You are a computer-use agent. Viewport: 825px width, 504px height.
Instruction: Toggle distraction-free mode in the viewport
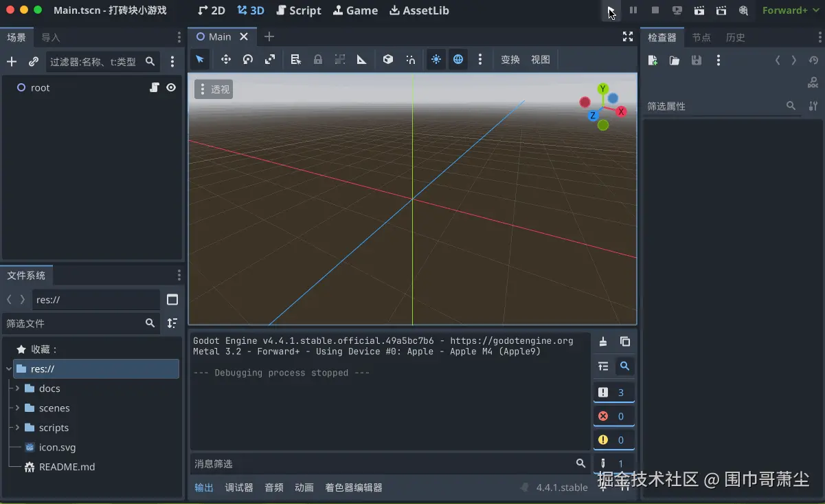pyautogui.click(x=627, y=37)
